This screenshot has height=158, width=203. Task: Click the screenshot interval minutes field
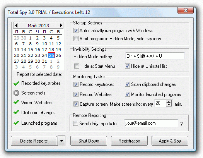point(160,103)
